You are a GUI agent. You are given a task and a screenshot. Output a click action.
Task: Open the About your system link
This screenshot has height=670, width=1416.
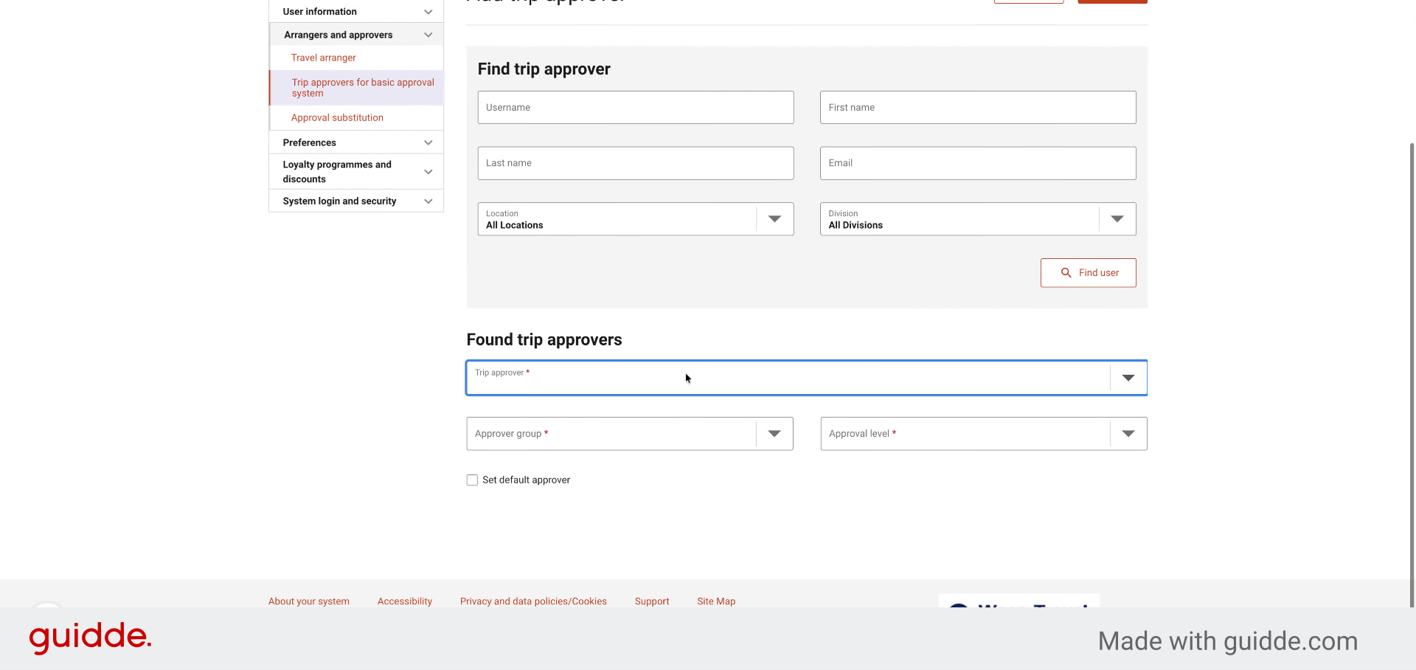(309, 601)
